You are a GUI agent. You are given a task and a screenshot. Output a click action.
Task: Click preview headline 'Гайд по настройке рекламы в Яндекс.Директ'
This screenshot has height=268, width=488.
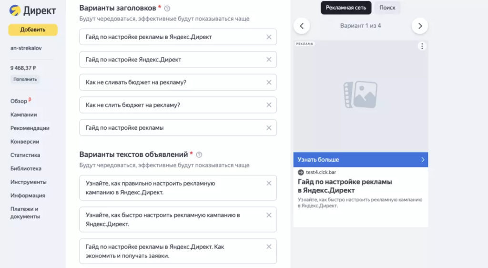click(x=345, y=186)
